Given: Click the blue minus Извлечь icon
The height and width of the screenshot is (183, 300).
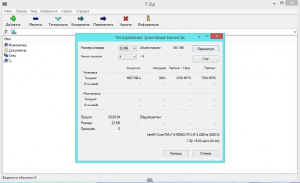Looking at the screenshot, I should (35, 19).
